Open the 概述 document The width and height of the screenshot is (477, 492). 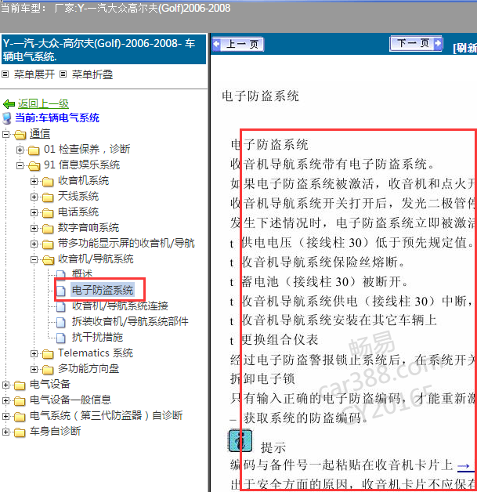coord(82,274)
